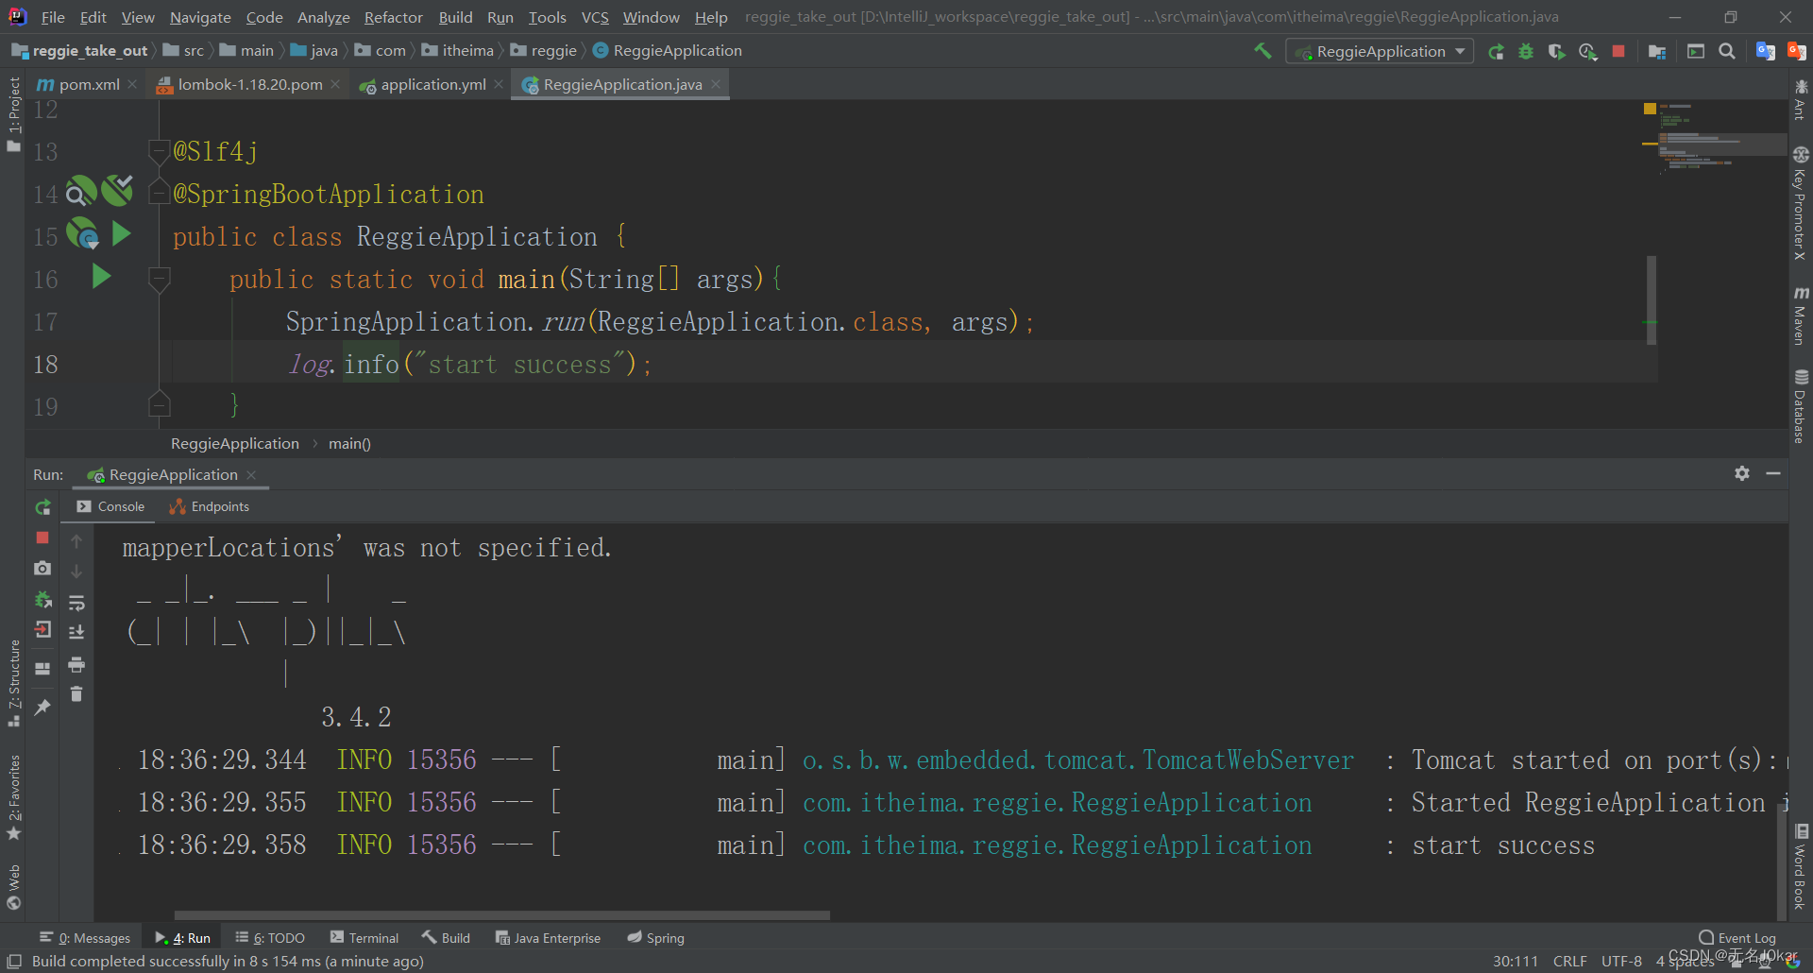Click the Debug bug icon in top toolbar
Viewport: 1813px width, 973px height.
[x=1526, y=51]
